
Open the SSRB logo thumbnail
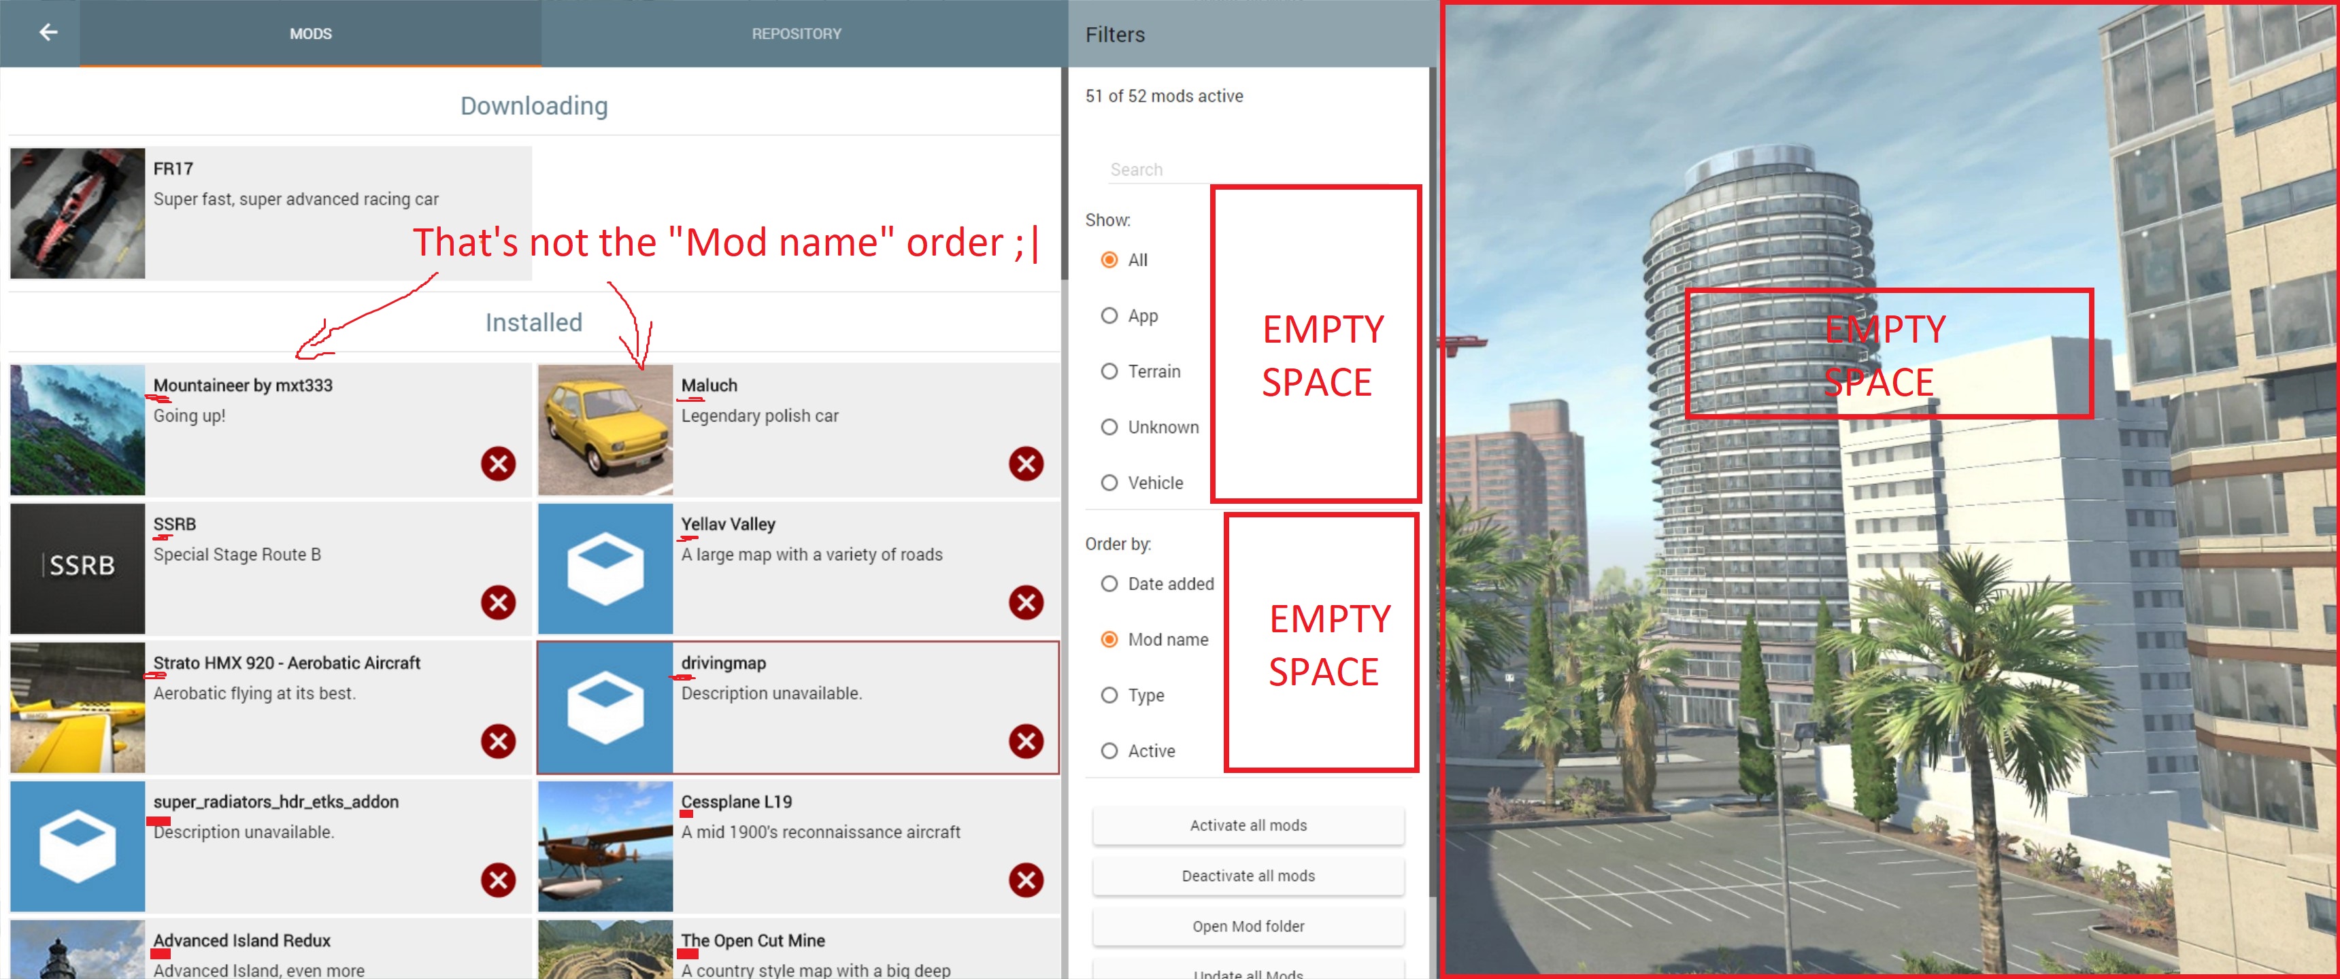pos(78,568)
